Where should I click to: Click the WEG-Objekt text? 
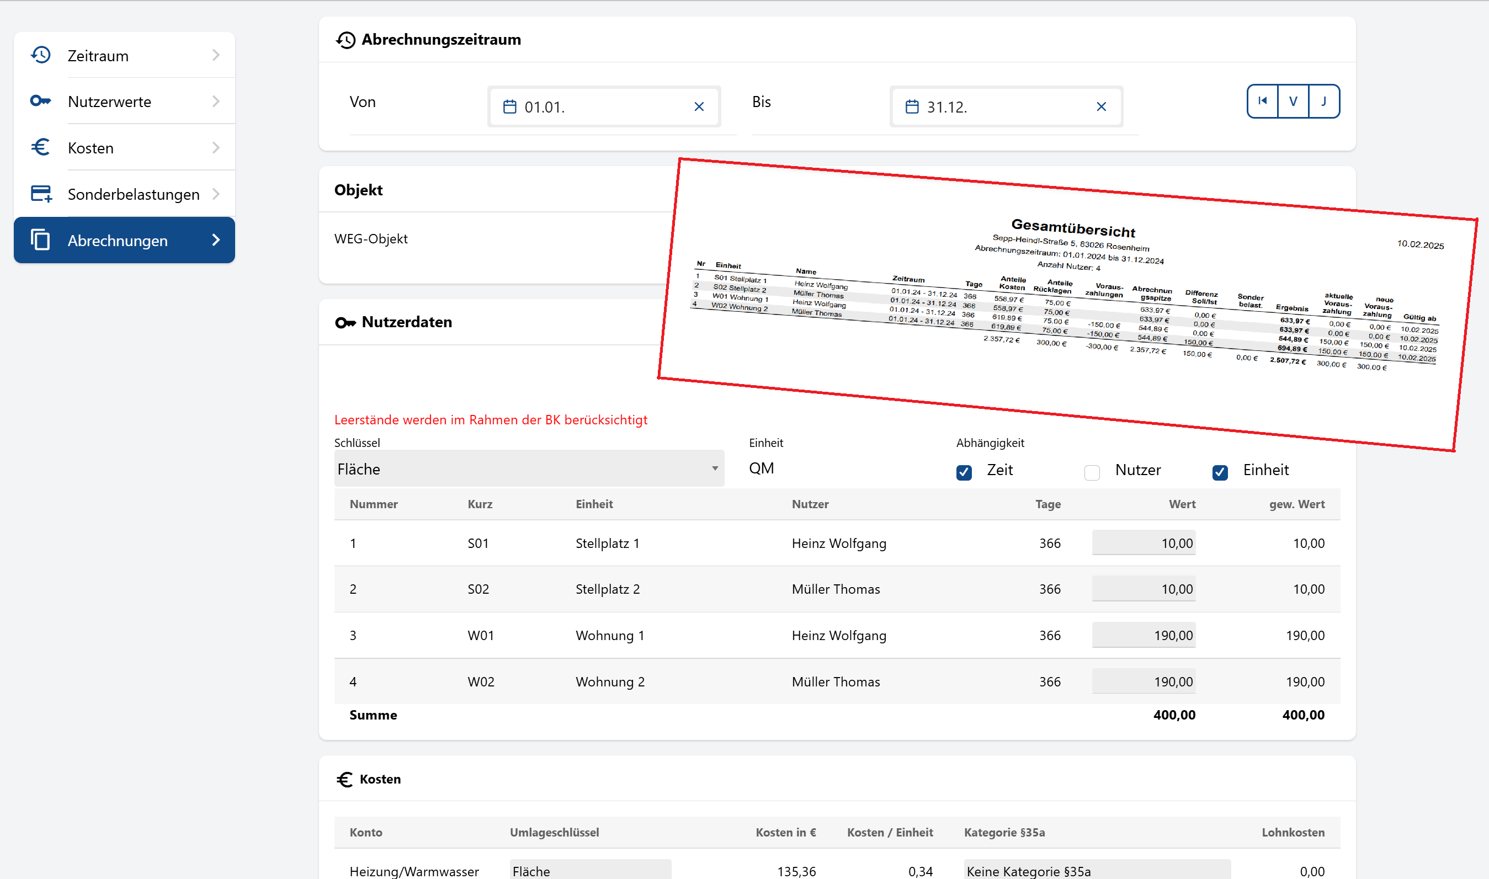coord(371,239)
